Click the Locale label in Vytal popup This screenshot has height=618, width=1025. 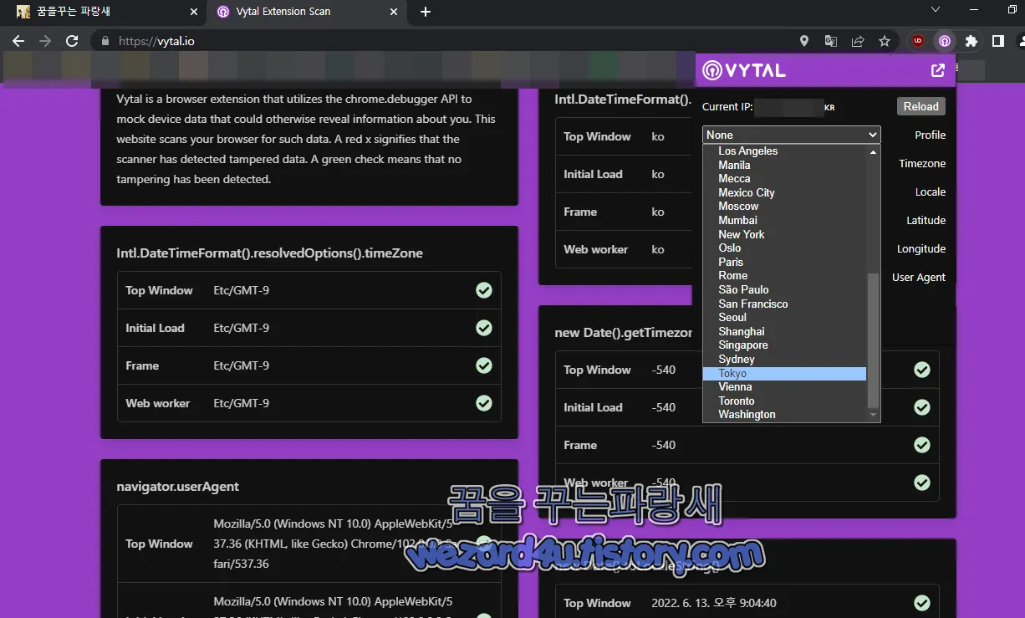(x=931, y=192)
